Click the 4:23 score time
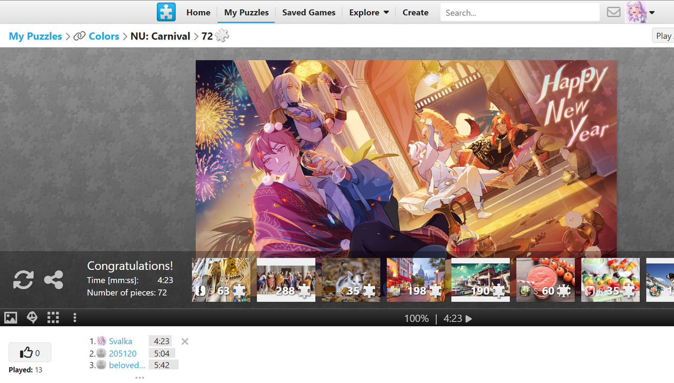 point(162,341)
